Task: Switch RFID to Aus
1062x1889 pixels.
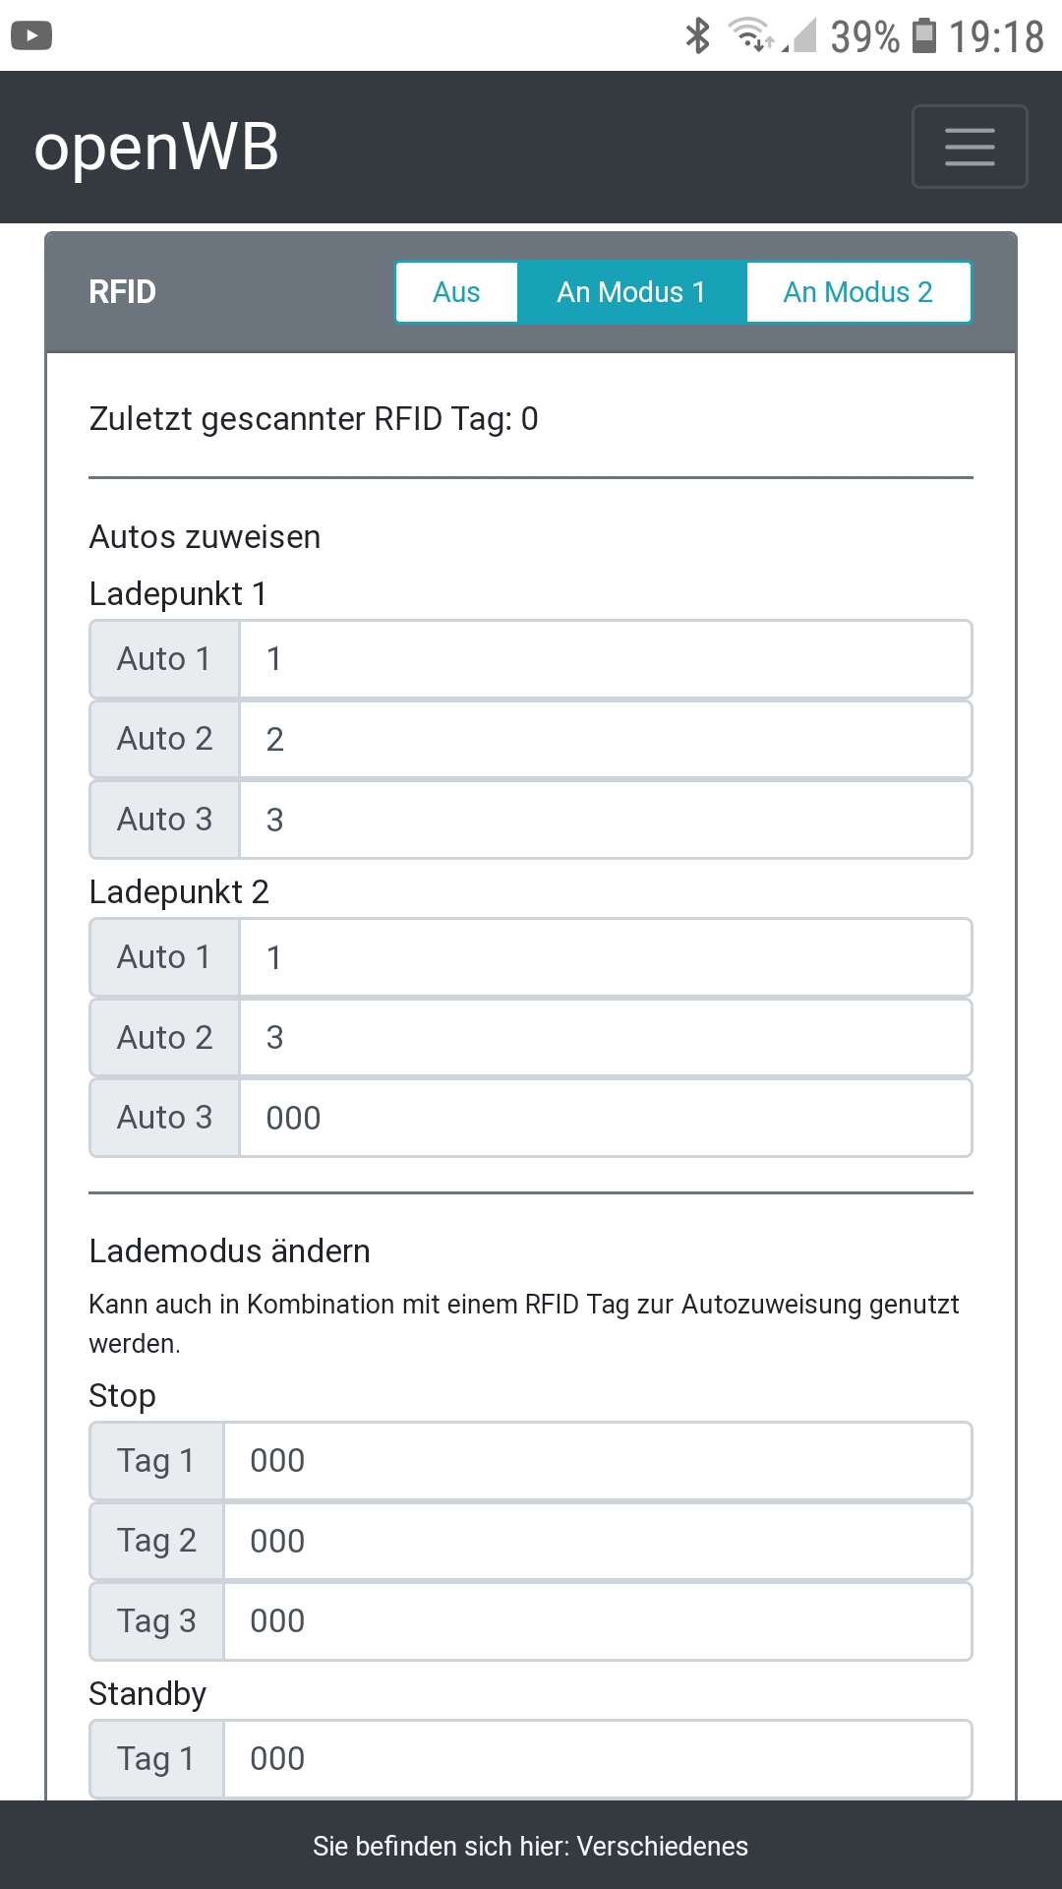Action: 456,292
